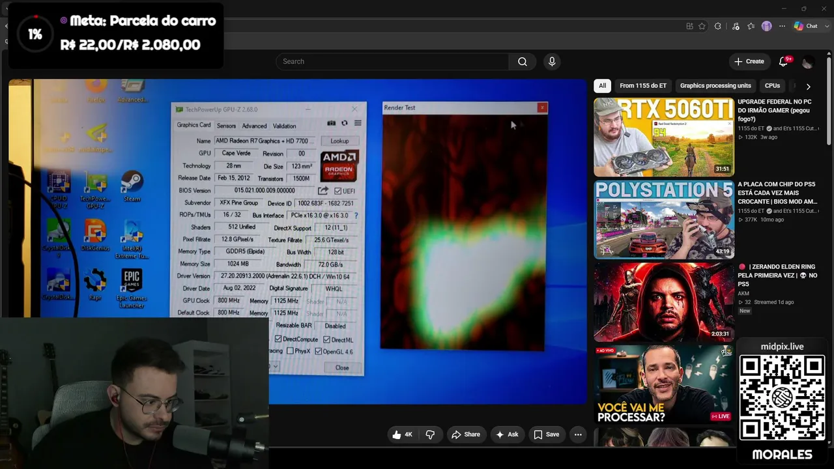The height and width of the screenshot is (469, 834).
Task: Select the From 1155 do ET chip
Action: pos(643,86)
